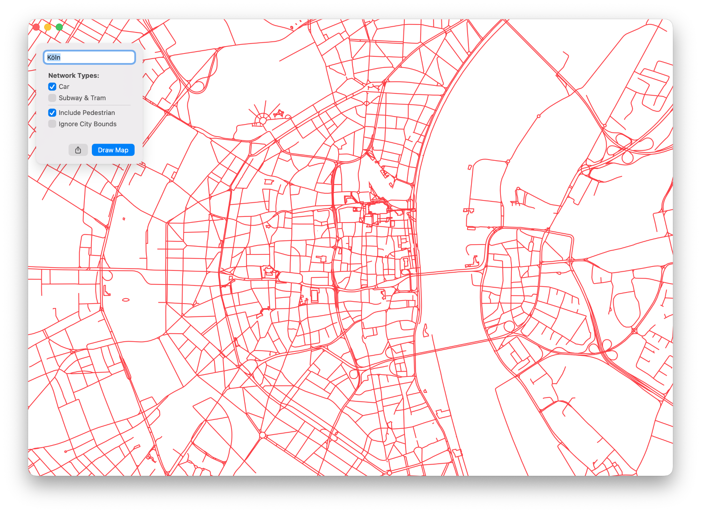Click the 'Subway & Tram' label text
701x513 pixels.
82,98
